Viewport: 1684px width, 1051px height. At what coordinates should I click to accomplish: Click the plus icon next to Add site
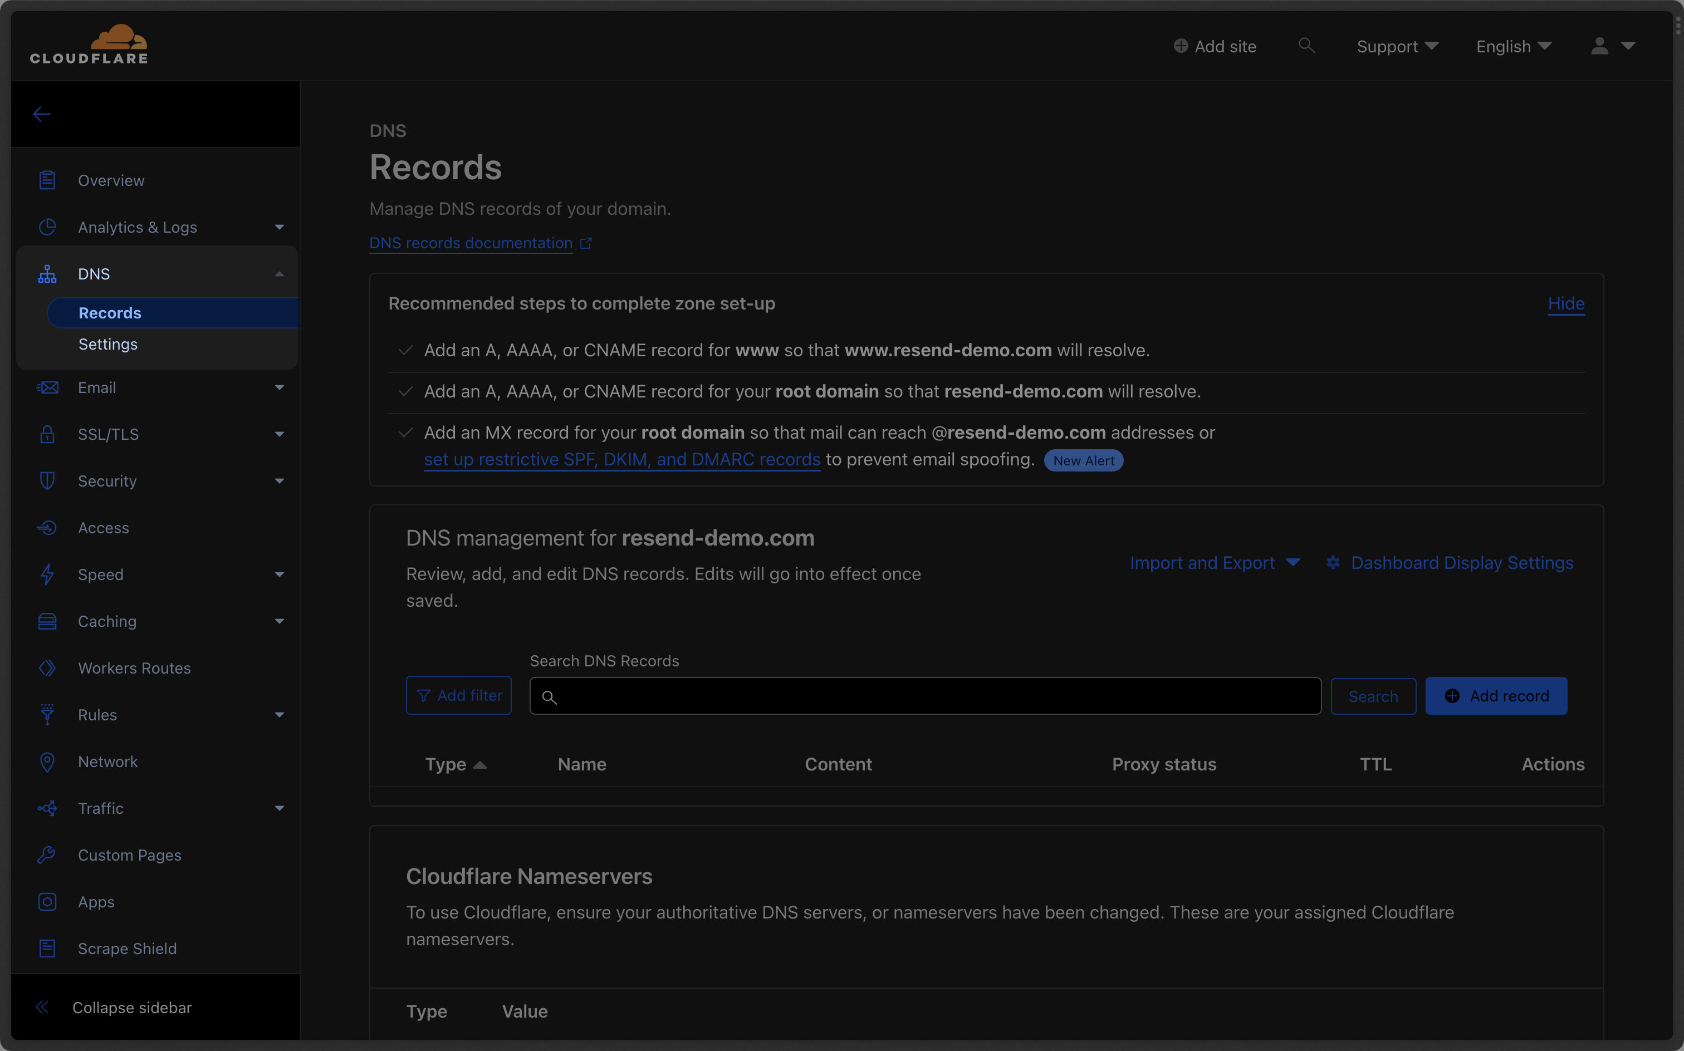[x=1181, y=46]
